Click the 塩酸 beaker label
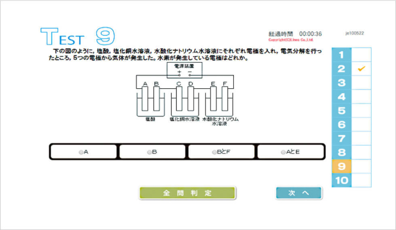 click(150, 119)
